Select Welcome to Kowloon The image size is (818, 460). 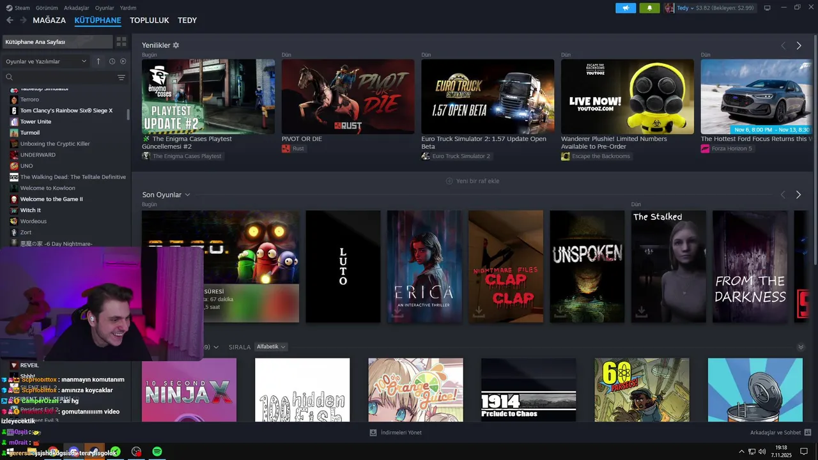47,188
